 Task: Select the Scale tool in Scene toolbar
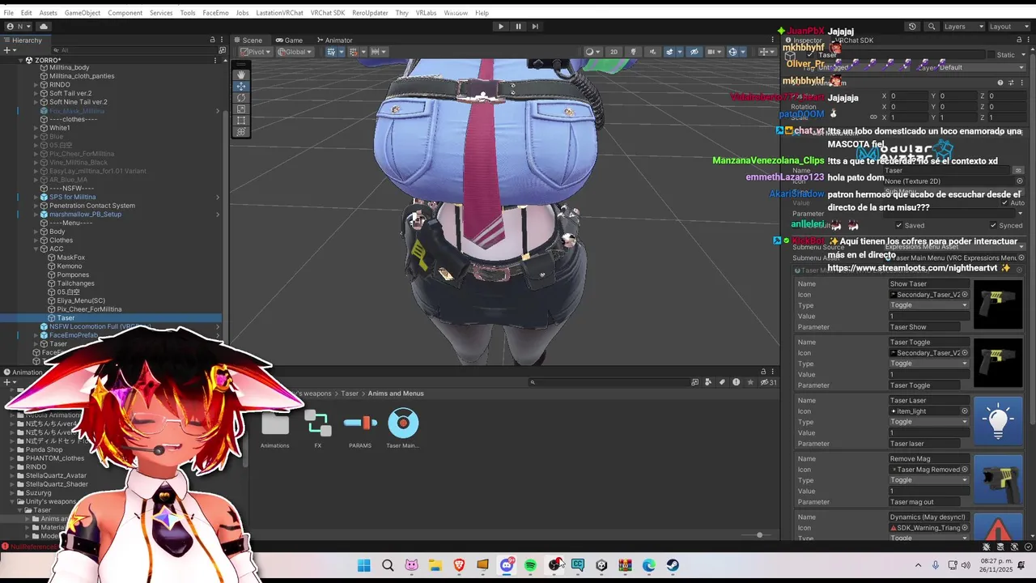coord(241,109)
